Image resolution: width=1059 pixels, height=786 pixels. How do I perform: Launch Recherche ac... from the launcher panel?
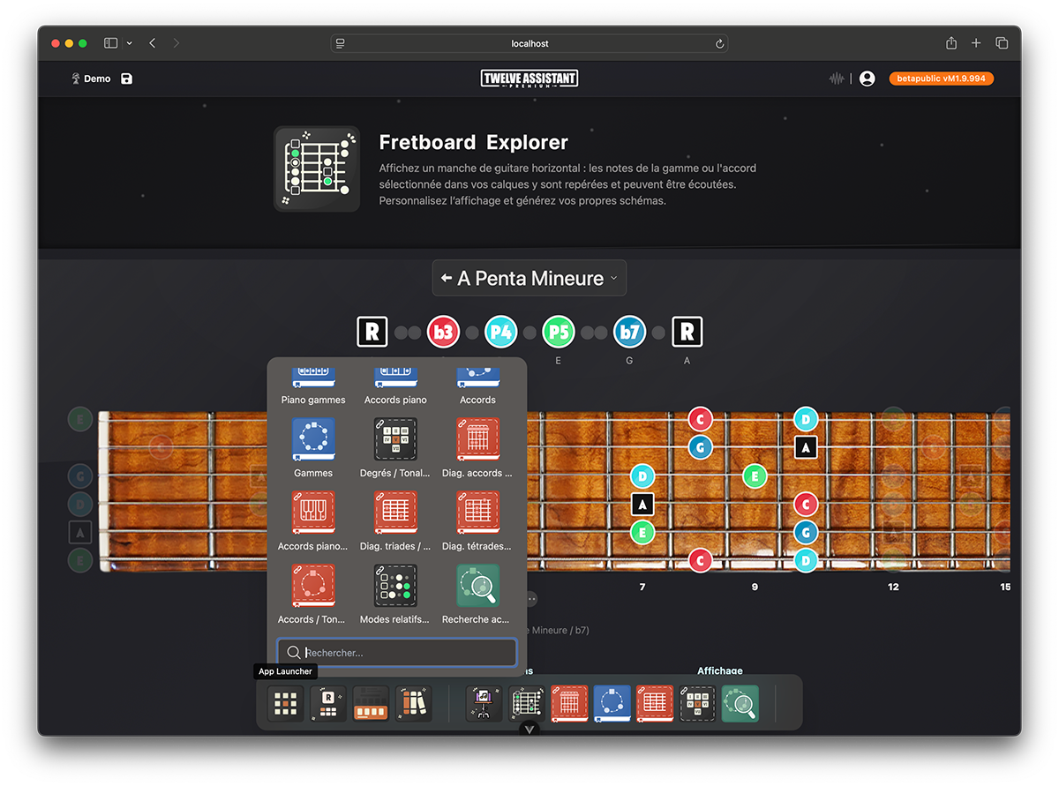click(x=477, y=595)
